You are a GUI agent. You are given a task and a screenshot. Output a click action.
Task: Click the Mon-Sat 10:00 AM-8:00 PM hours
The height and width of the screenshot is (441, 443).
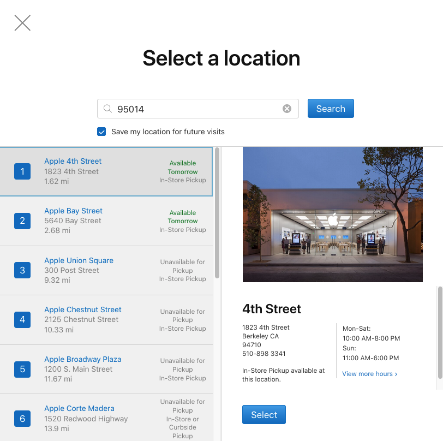pyautogui.click(x=371, y=333)
